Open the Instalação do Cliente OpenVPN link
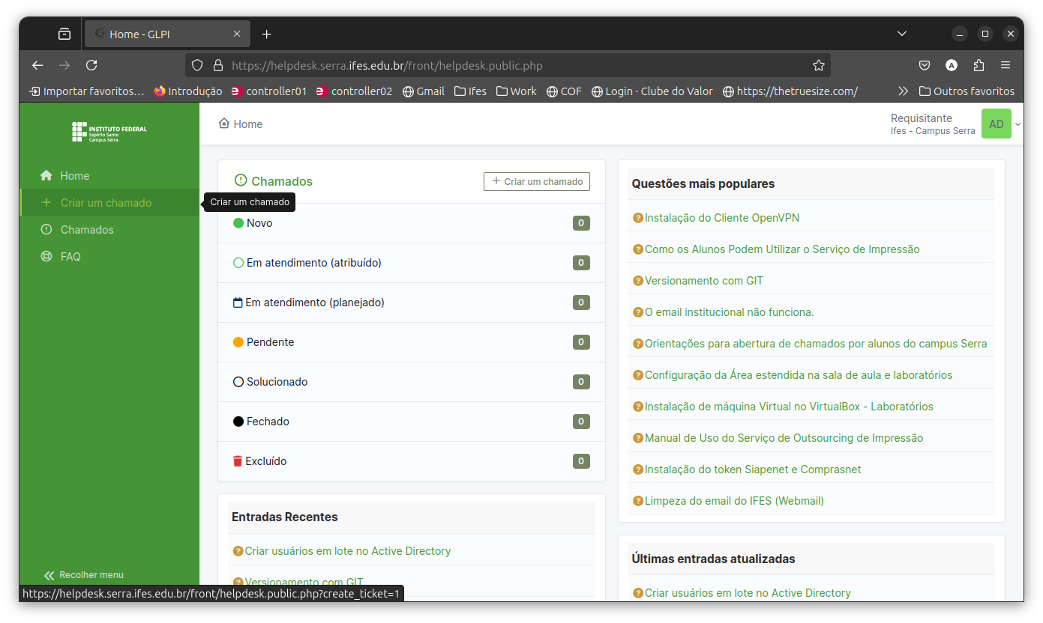This screenshot has height=623, width=1043. [x=721, y=218]
